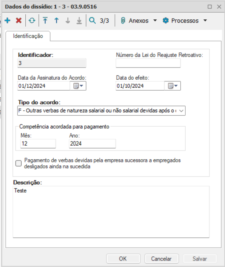
Task: Click the OK button
Action: point(123,259)
